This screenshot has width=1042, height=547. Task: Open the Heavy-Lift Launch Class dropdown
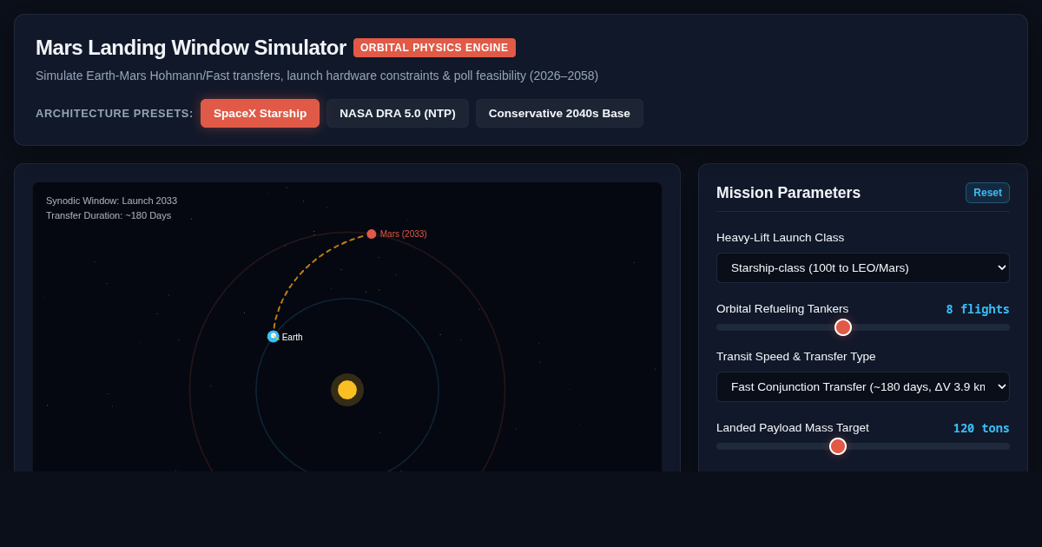pyautogui.click(x=863, y=267)
